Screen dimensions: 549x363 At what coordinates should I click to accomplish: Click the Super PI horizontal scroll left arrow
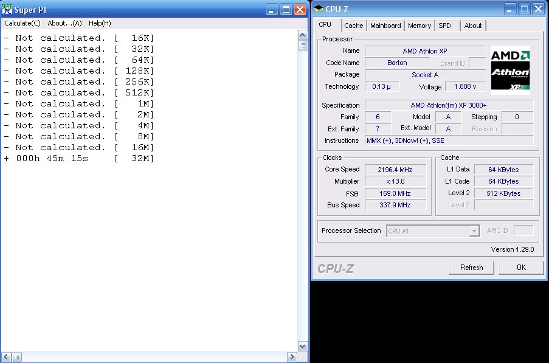6,357
